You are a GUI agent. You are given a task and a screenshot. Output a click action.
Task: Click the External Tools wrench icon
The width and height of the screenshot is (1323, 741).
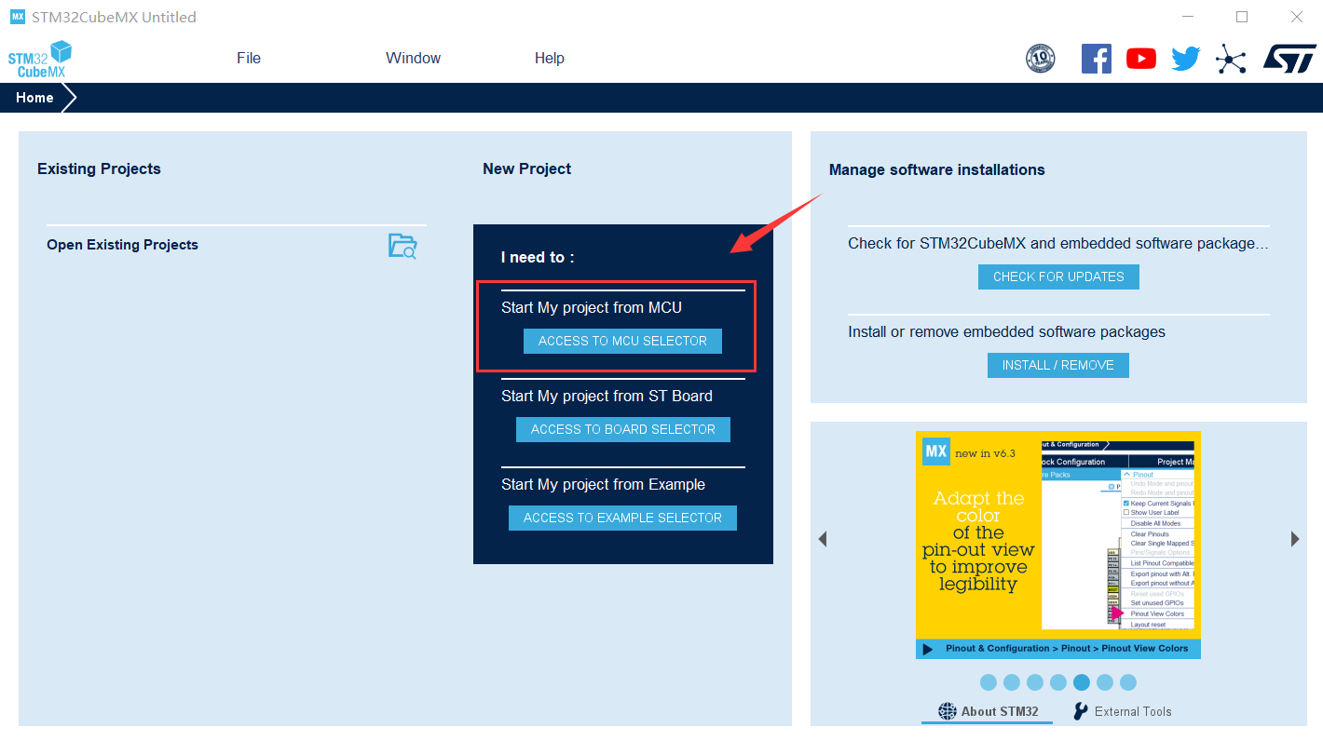tap(1081, 711)
